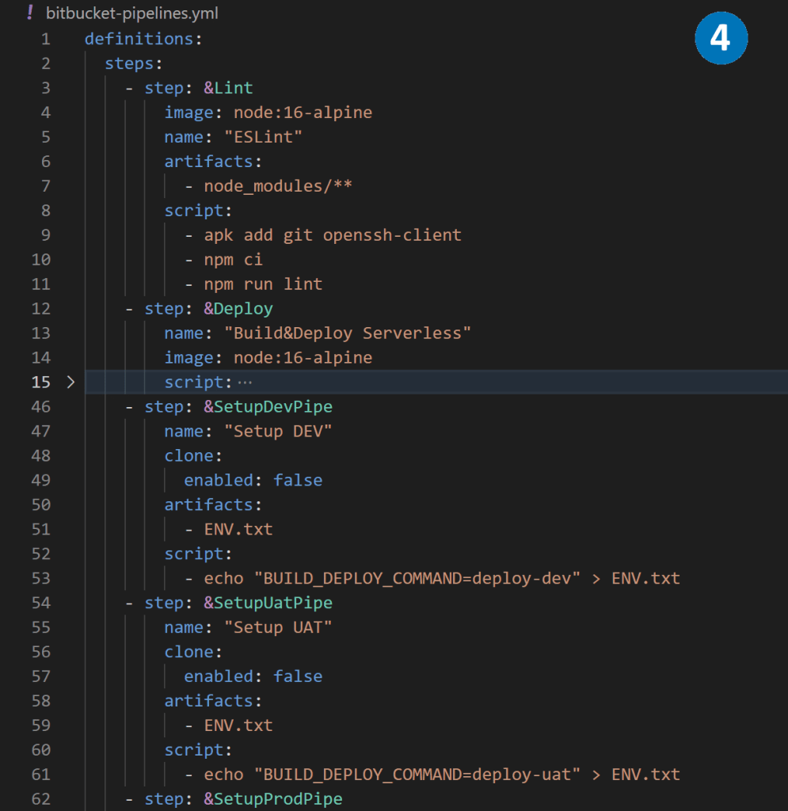Select the bitbucket-pipelines.yml file name

(x=132, y=13)
